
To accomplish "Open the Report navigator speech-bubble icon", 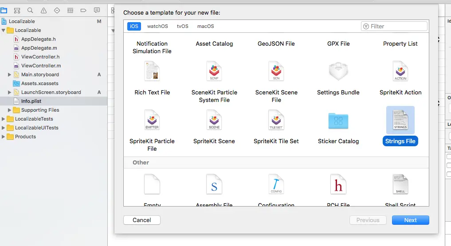I will click(x=97, y=11).
